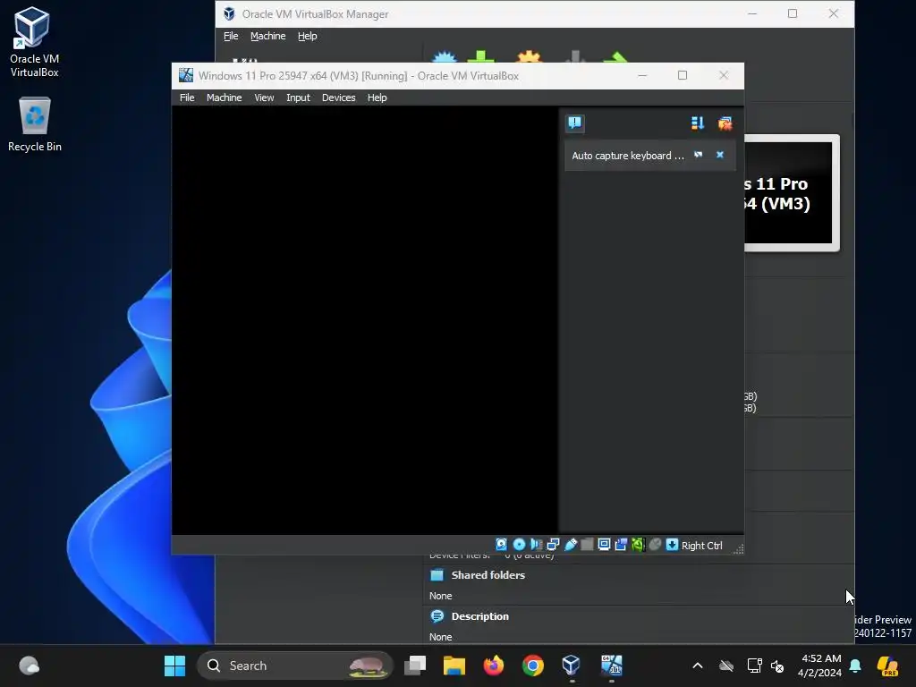The image size is (916, 687).
Task: Switch to the running VM taskbar icon
Action: coord(611,666)
